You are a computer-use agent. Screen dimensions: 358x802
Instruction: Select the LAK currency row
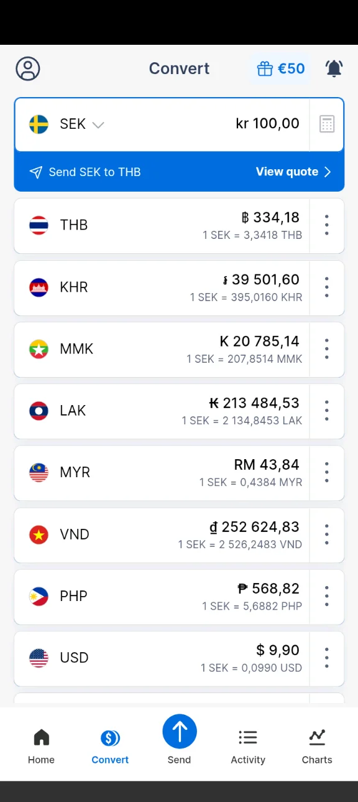(162, 411)
